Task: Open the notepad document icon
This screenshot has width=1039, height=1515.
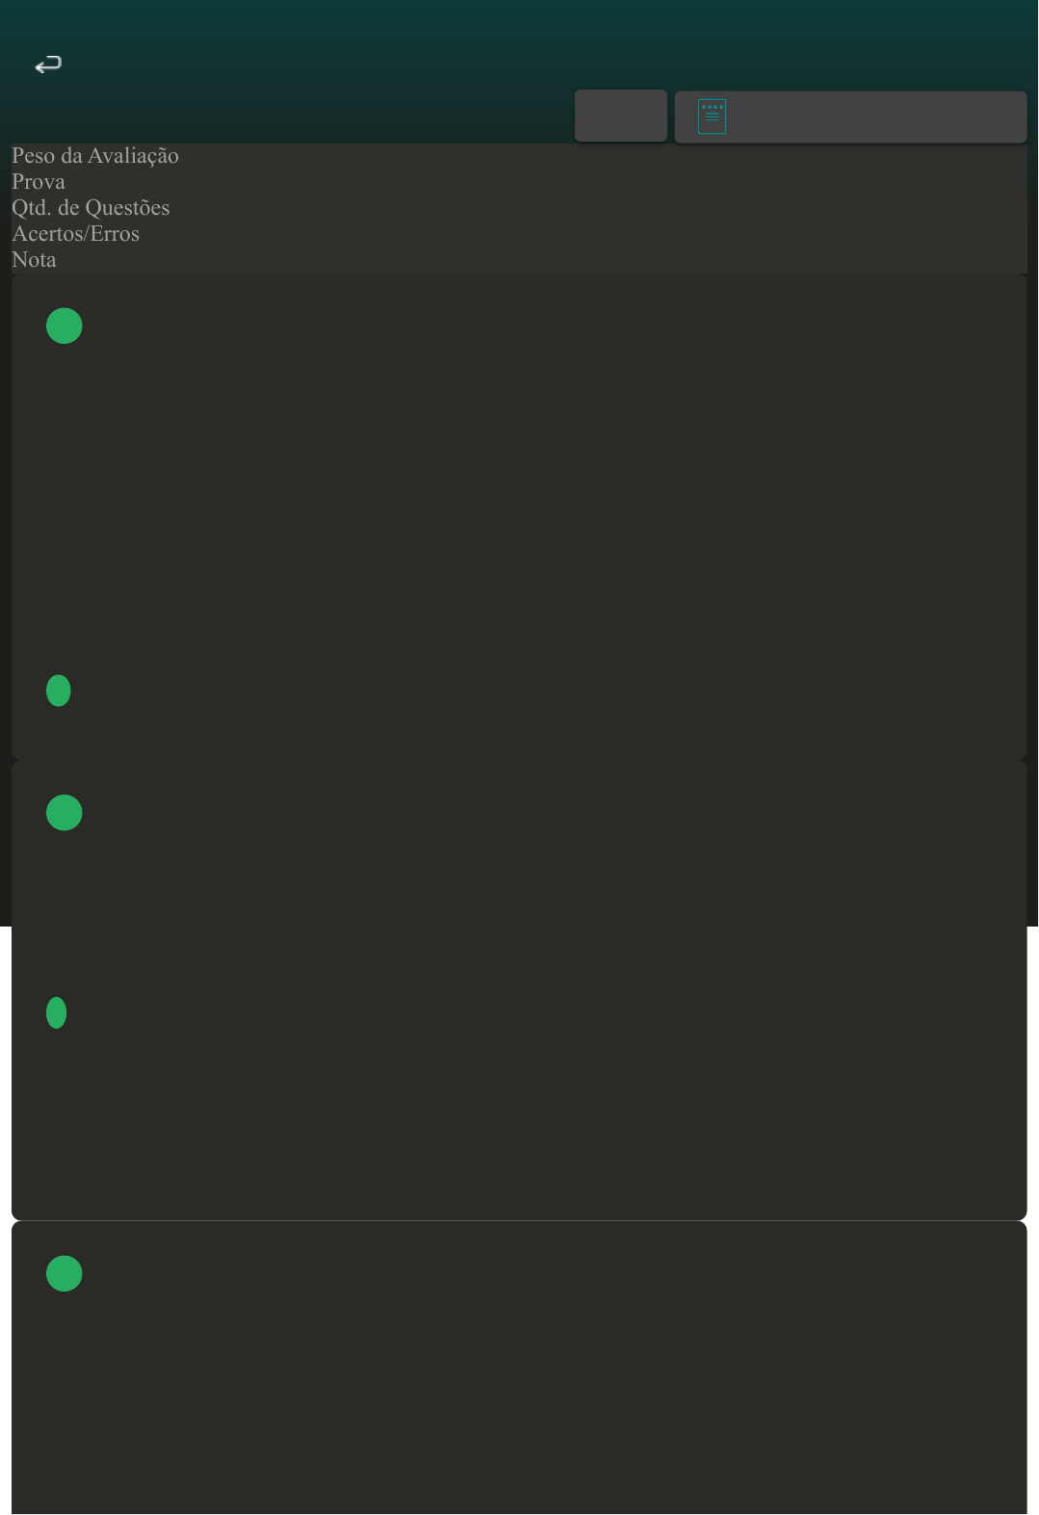Action: coord(712,117)
